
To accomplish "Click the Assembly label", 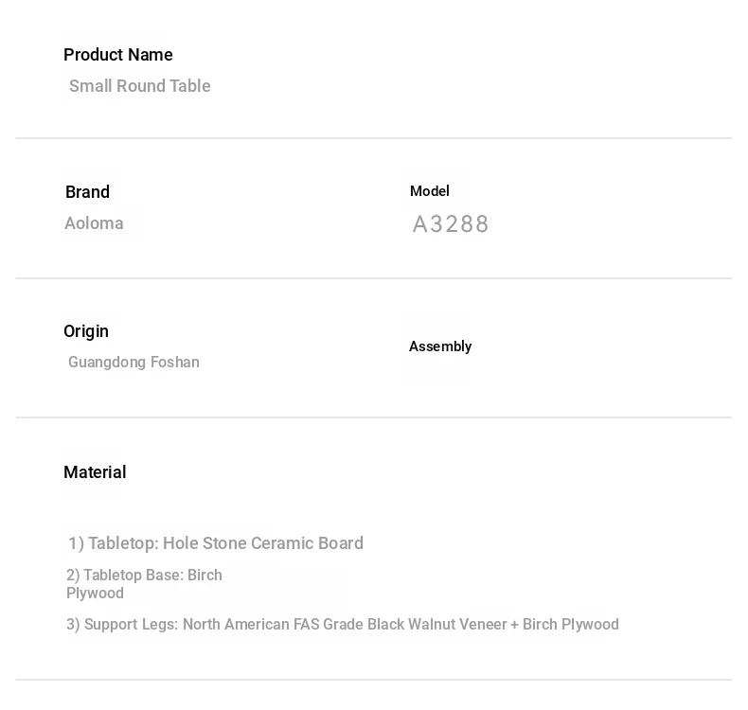I will coord(440,346).
